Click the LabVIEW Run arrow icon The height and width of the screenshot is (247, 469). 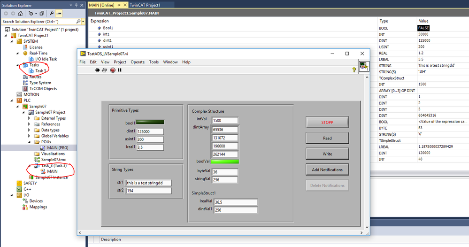pyautogui.click(x=97, y=70)
